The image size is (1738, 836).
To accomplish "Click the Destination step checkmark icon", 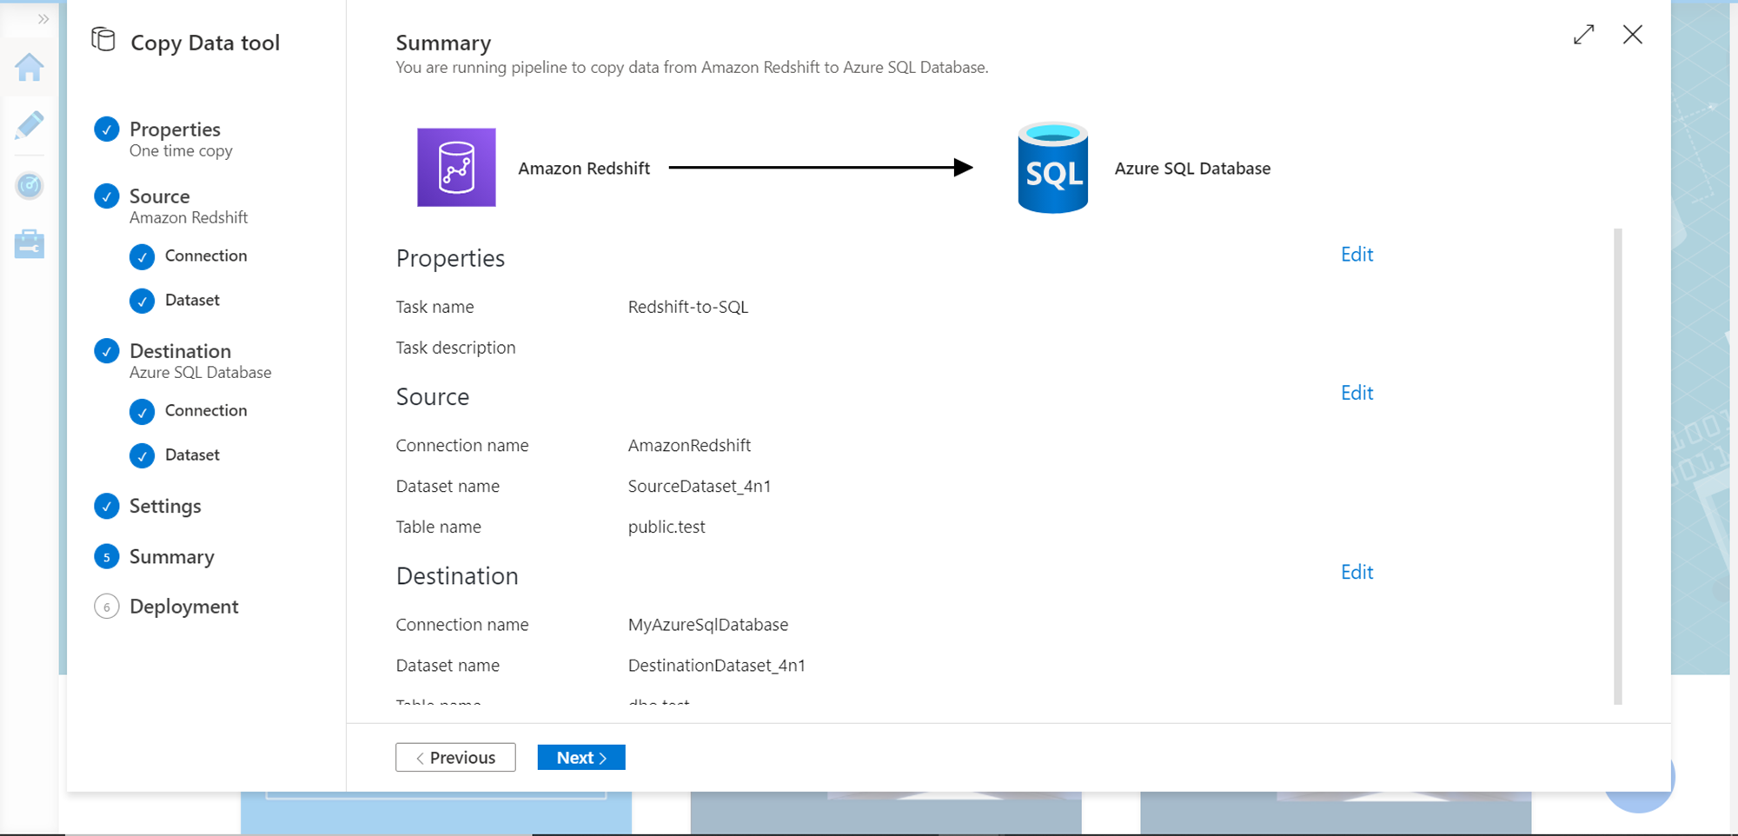I will (107, 351).
